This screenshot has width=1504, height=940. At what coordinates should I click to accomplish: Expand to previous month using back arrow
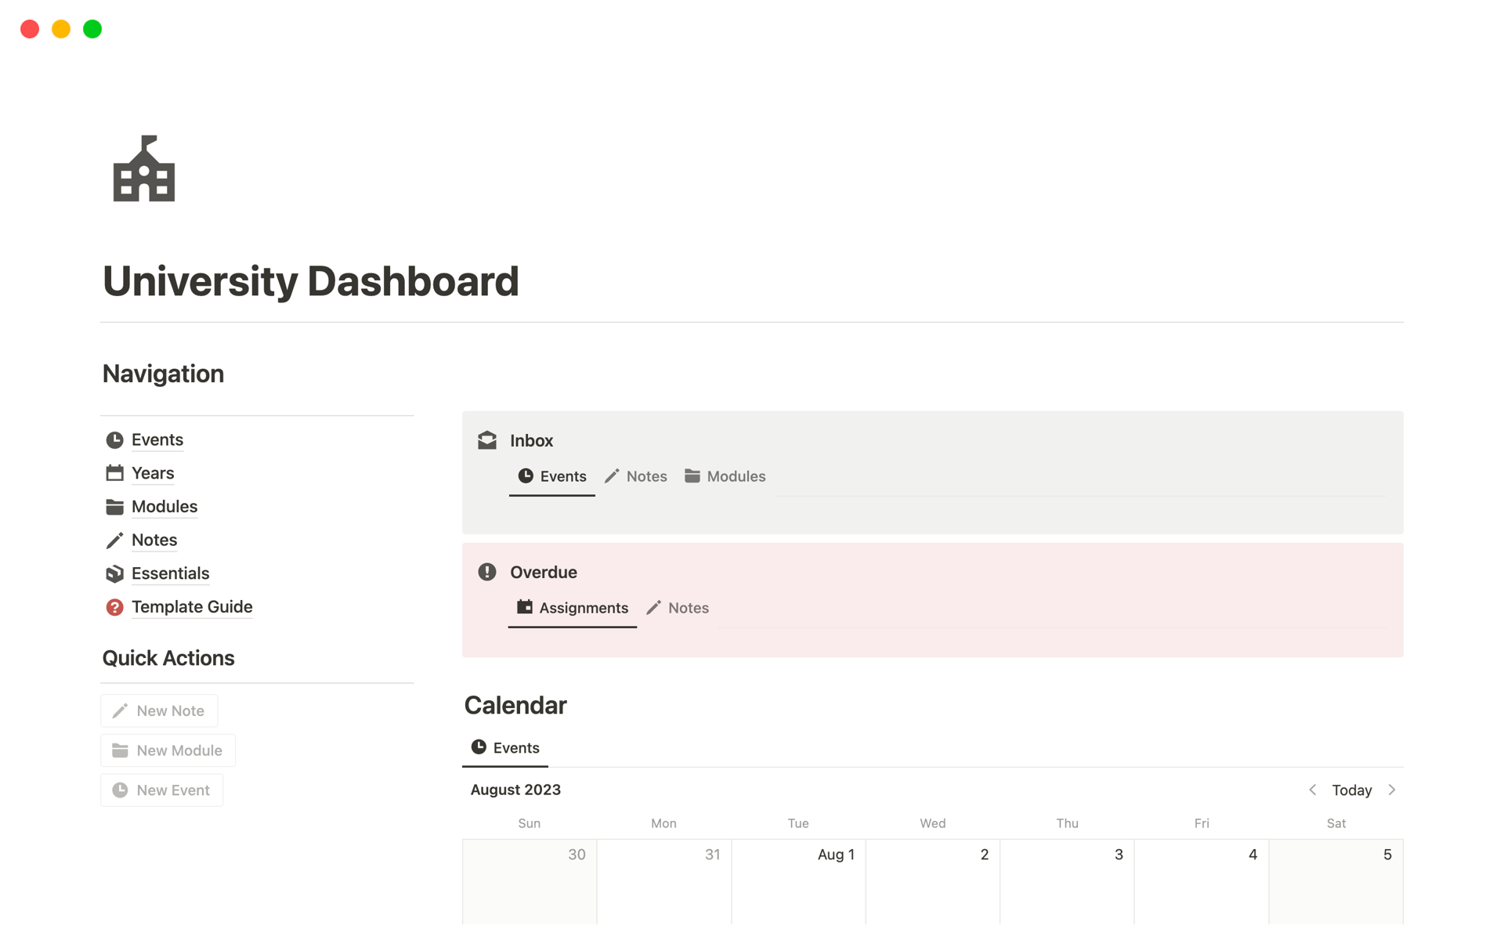(1312, 790)
